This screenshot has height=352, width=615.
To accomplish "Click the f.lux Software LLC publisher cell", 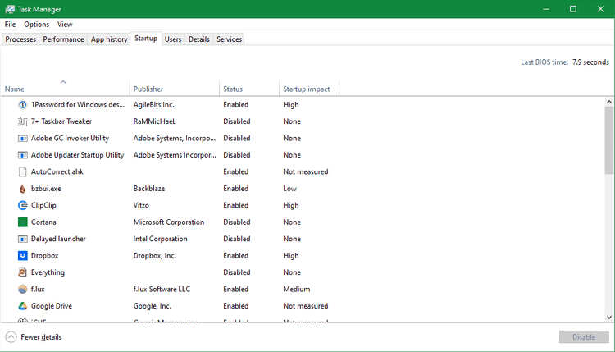I will point(162,289).
